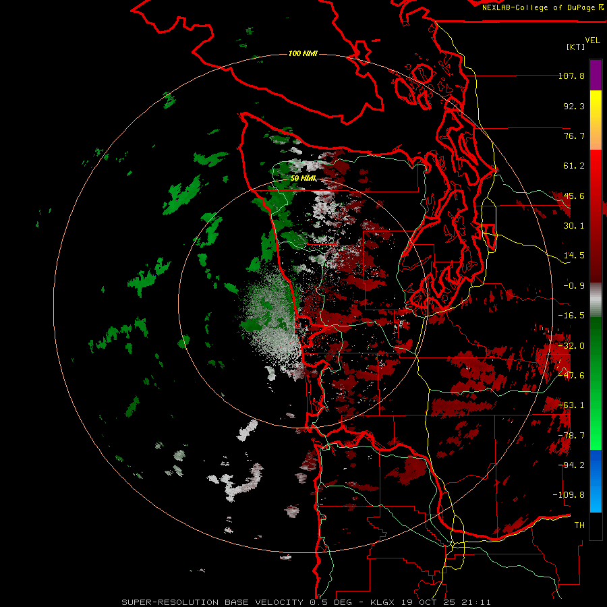The image size is (607, 607).
Task: Click the purple segment of the color bar
Action: (596, 75)
